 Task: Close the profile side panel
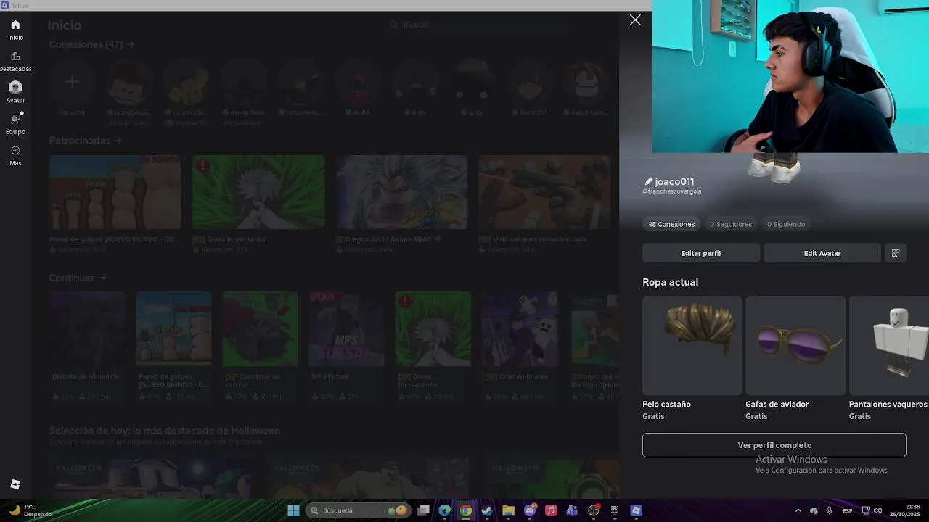pos(635,20)
